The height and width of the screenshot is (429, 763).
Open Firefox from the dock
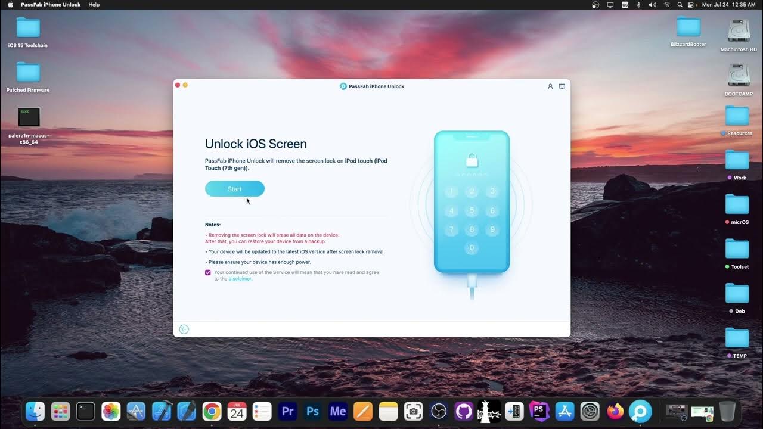[615, 411]
